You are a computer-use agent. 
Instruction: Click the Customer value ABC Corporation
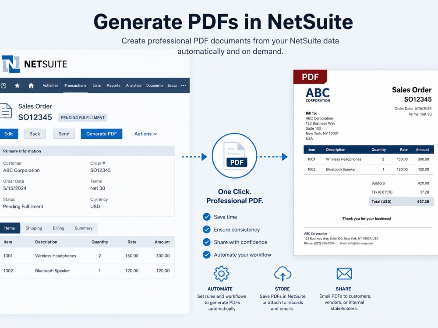coord(21,170)
